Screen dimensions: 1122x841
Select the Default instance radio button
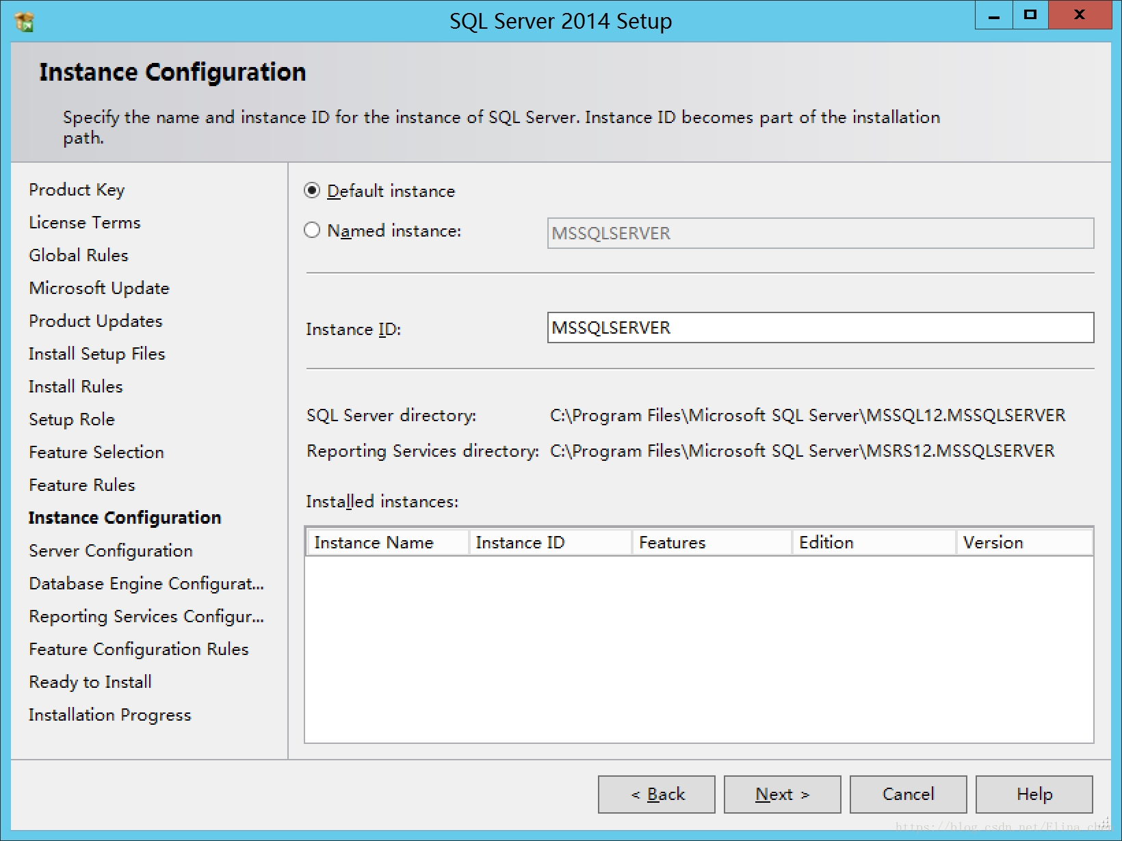coord(312,191)
